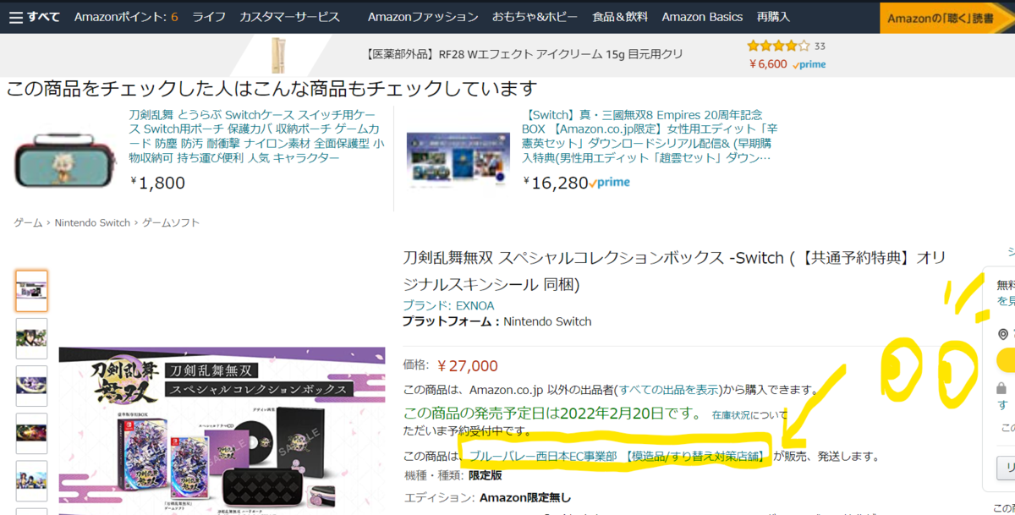Go to ゲーム breadcrumb
This screenshot has height=515, width=1015.
coord(28,222)
